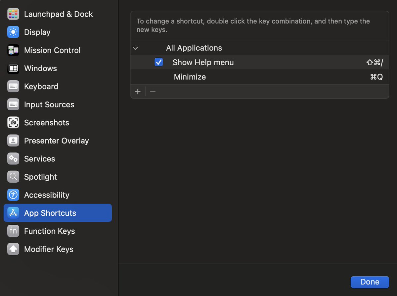Click the Keyboard sidebar icon

point(13,86)
